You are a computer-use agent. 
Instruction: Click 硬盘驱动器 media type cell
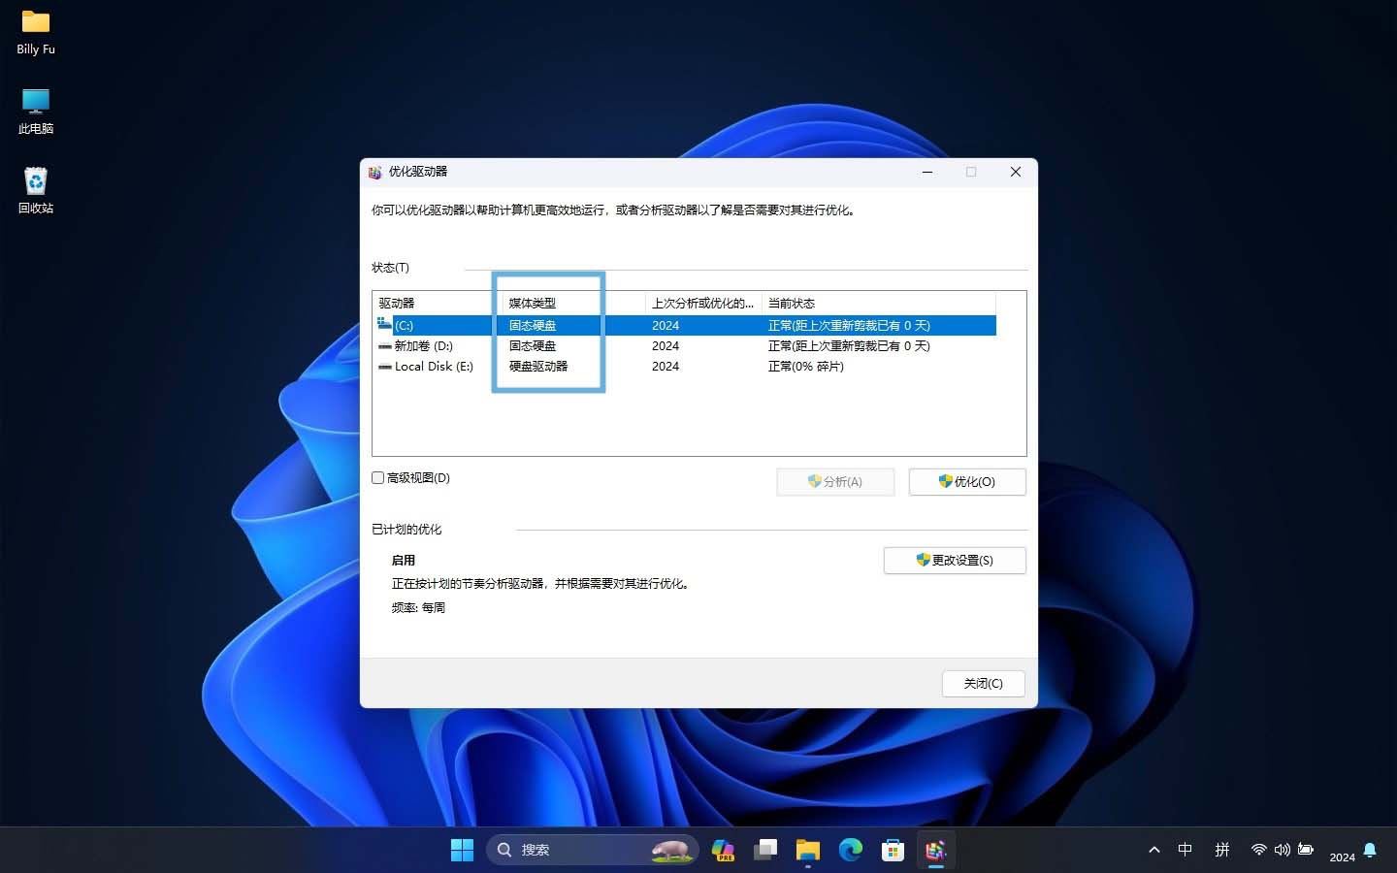538,366
